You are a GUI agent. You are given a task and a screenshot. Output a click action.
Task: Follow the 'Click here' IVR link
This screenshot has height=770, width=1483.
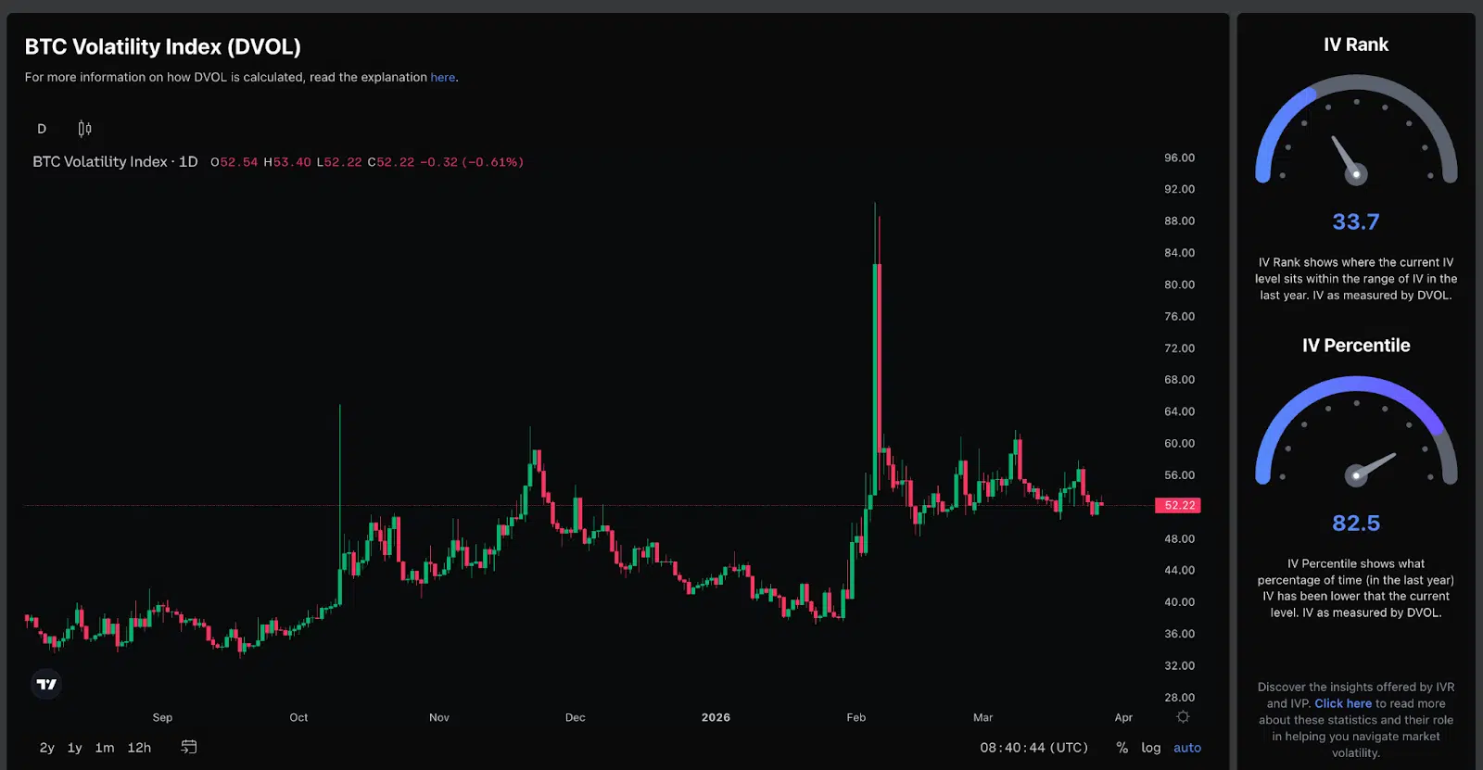pos(1343,703)
